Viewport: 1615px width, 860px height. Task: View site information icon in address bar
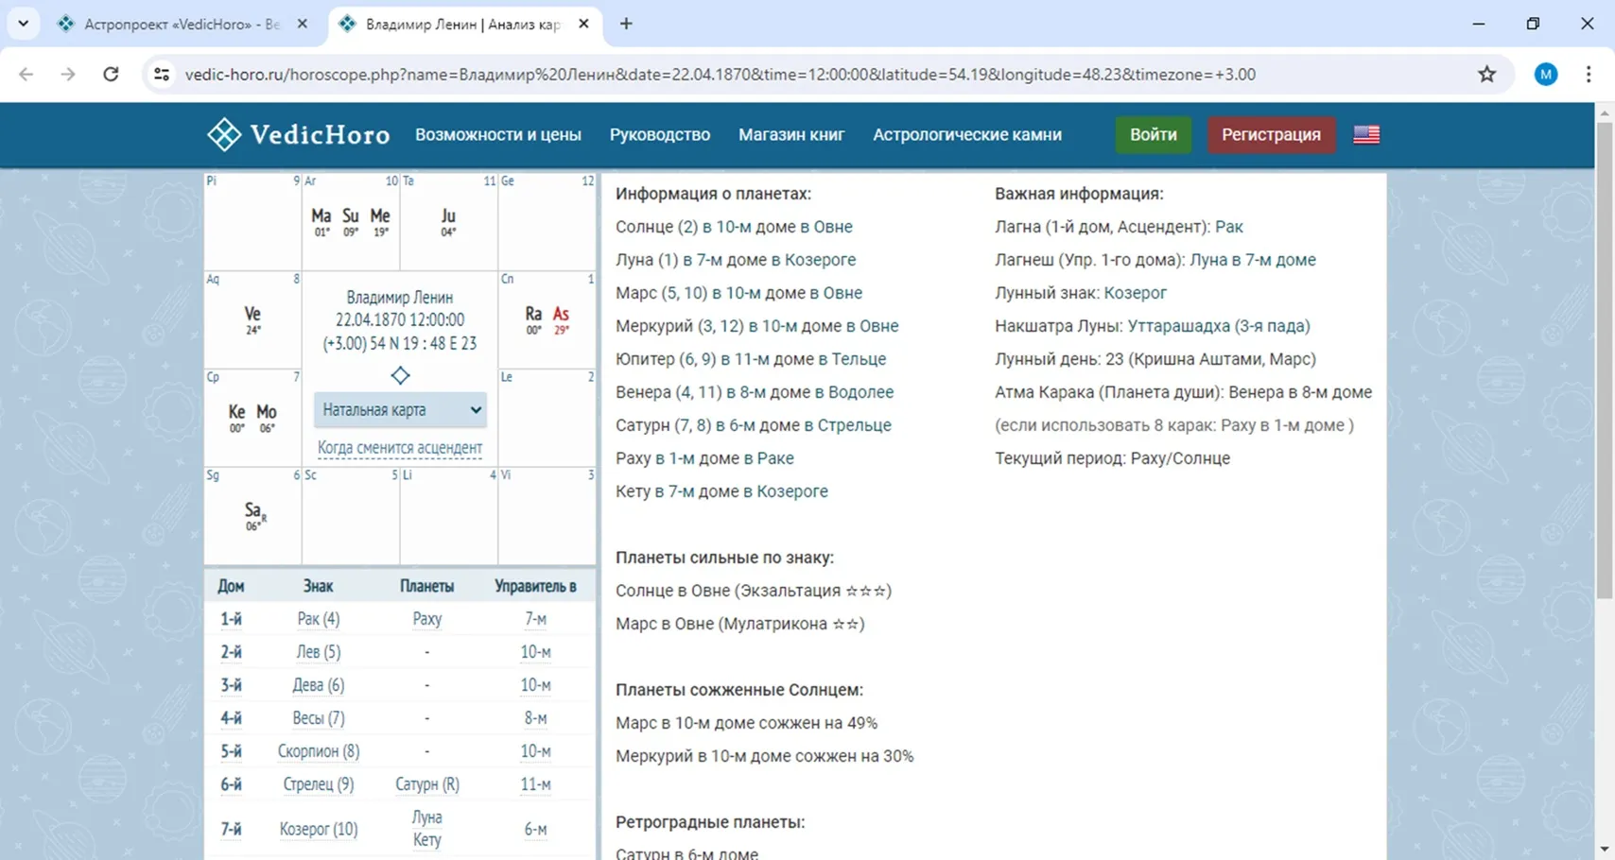coord(162,75)
